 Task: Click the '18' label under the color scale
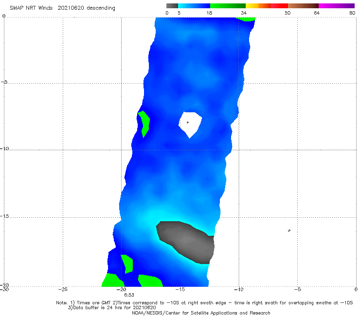click(209, 13)
